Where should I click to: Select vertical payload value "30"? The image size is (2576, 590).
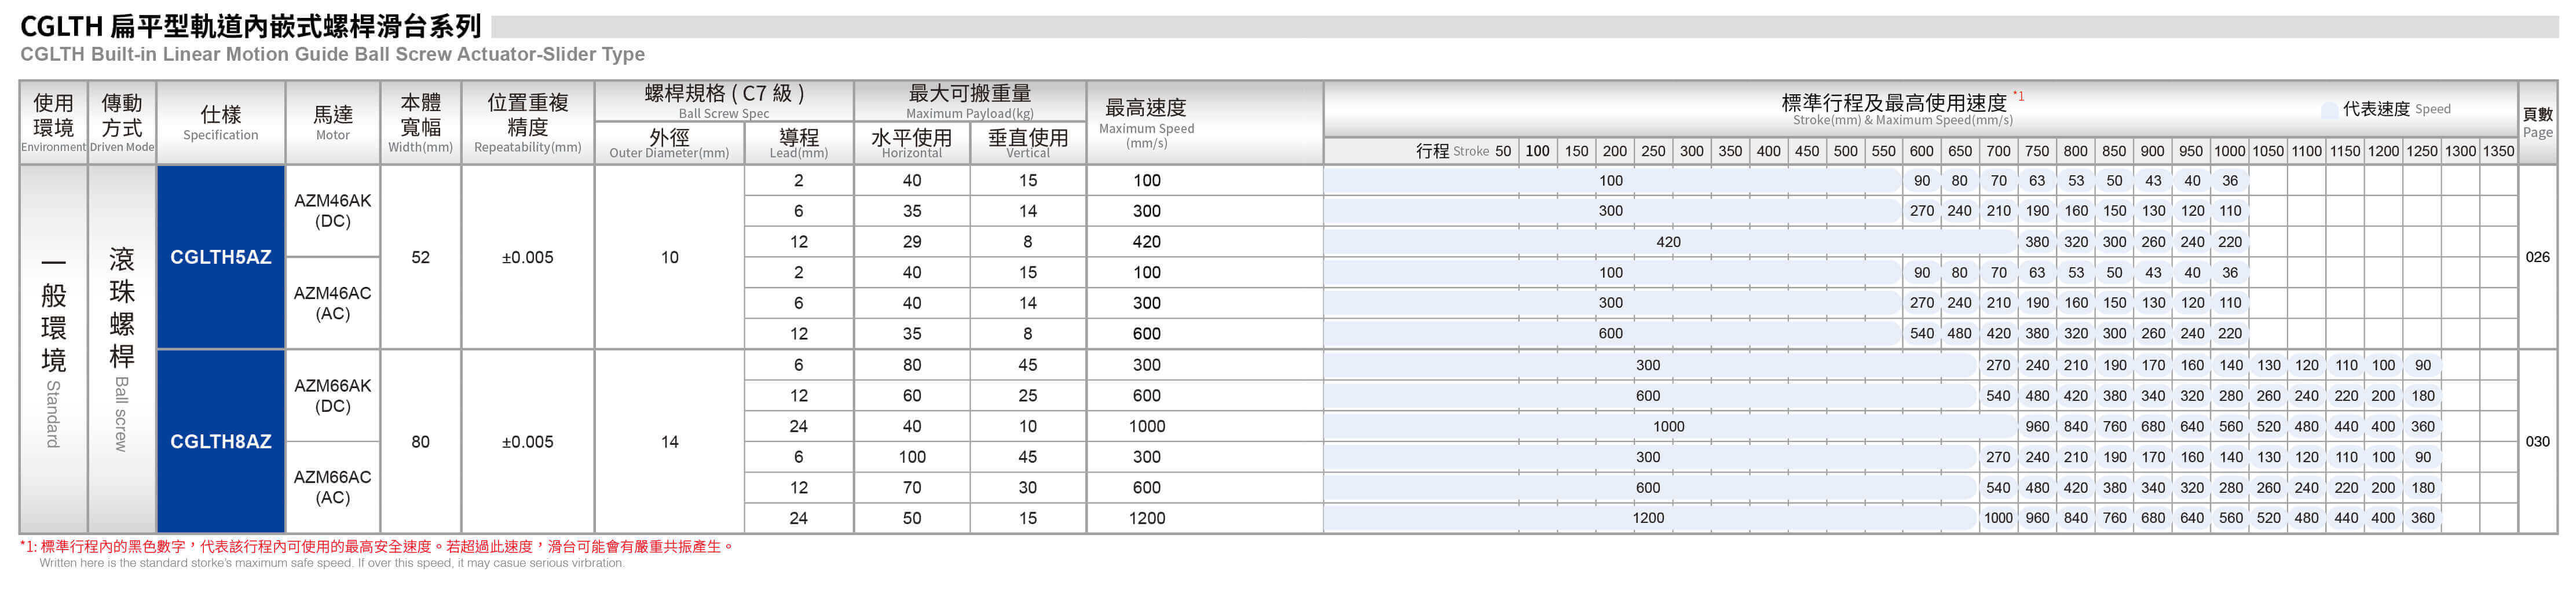coord(1028,487)
